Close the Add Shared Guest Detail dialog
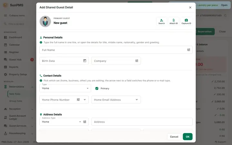Viewport: 232px width, 145px height. 190,7
